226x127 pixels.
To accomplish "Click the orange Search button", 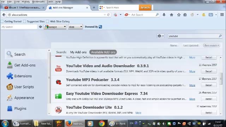I will pos(145,7).
